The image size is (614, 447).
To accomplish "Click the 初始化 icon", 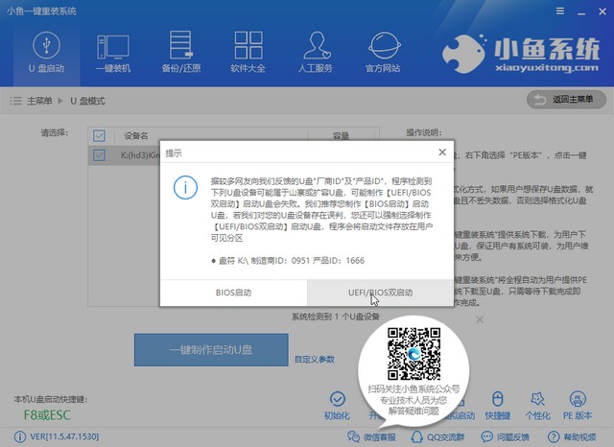I will 336,407.
